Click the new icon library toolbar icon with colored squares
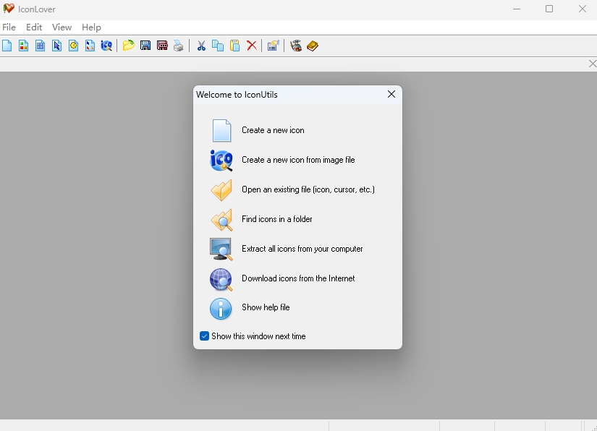Screen dimensions: 597x431 24,46
